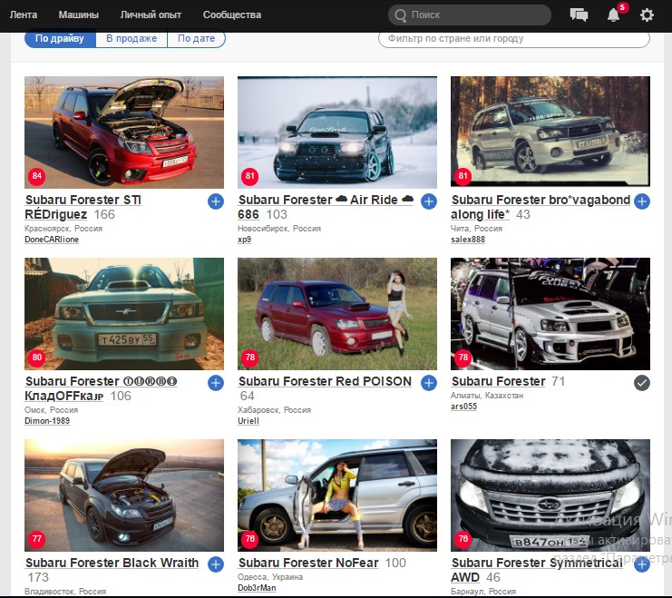This screenshot has height=598, width=672.
Task: Open silver Forester NoFear photo
Action: [337, 495]
